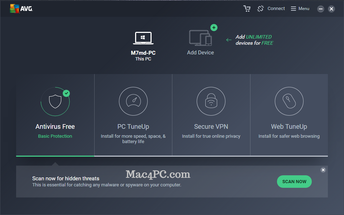Open the shopping cart icon

point(247,9)
